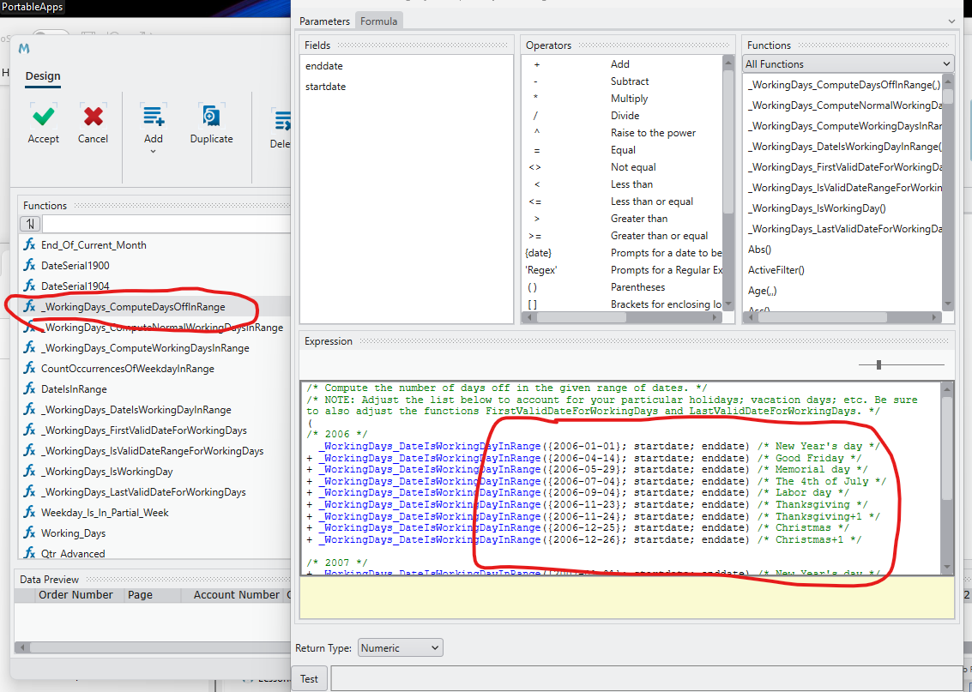972x692 pixels.
Task: Click the fx icon beside DateSerial1904
Action: point(29,286)
